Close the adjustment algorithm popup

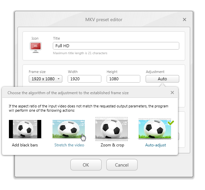point(172,93)
